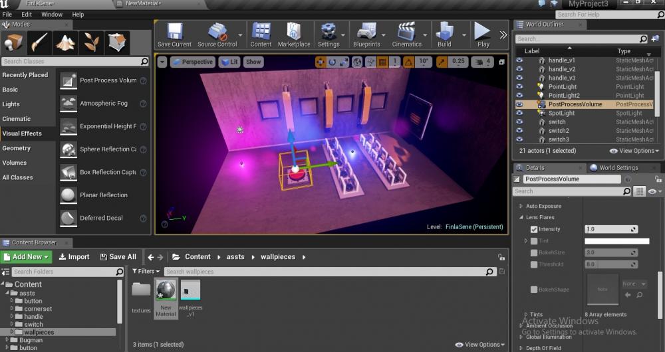
Task: Open Source Control from toolbar
Action: (217, 35)
